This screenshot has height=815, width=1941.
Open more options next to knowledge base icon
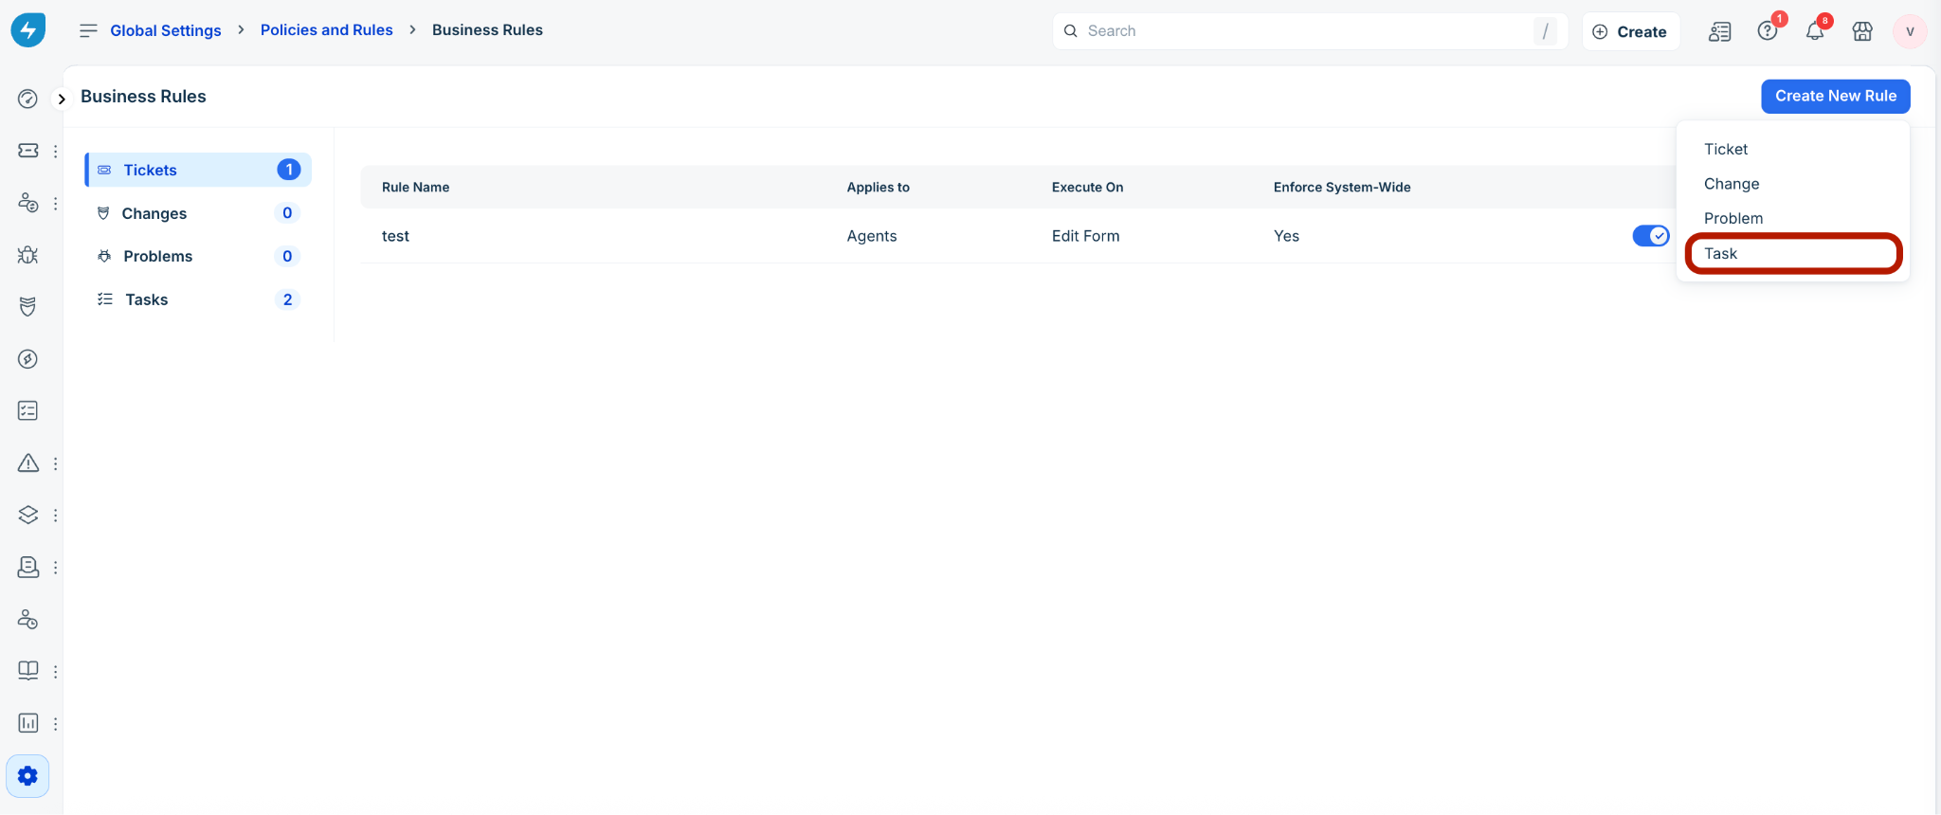click(56, 670)
